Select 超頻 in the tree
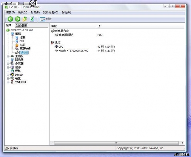 point(22,45)
